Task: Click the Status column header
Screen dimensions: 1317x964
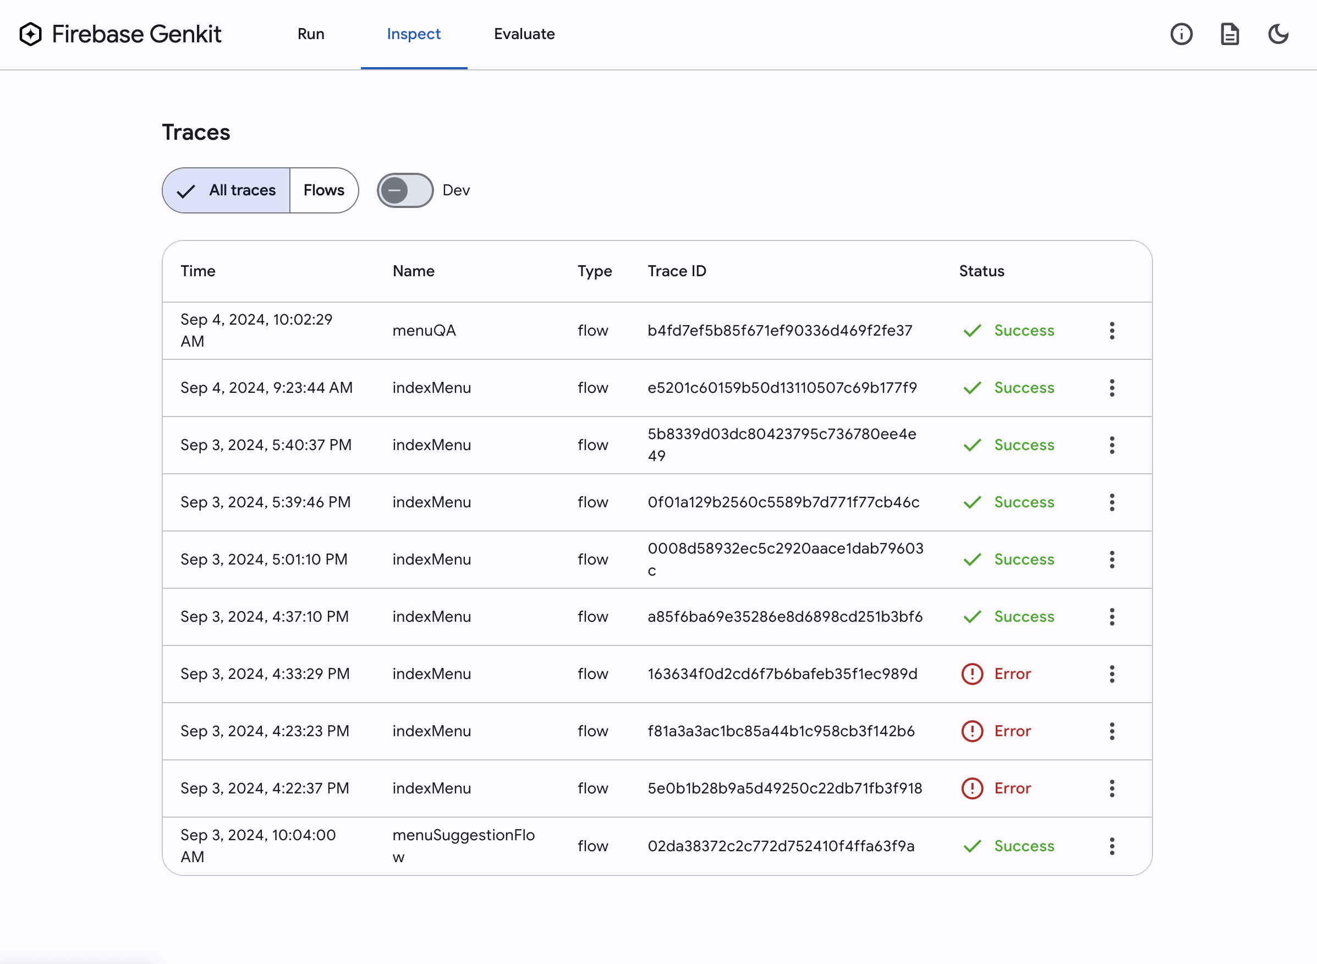Action: pyautogui.click(x=981, y=271)
